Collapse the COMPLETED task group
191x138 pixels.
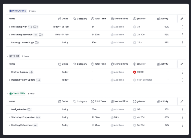8,94
